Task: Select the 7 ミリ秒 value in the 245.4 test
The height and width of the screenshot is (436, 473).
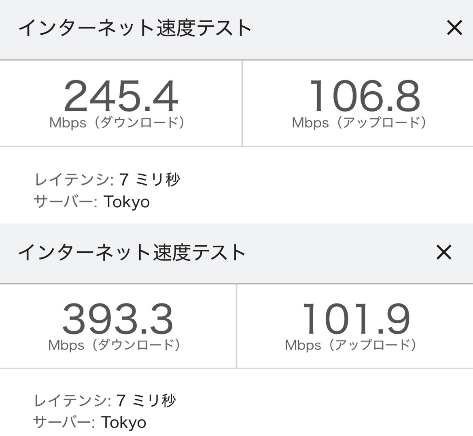Action: tap(150, 179)
